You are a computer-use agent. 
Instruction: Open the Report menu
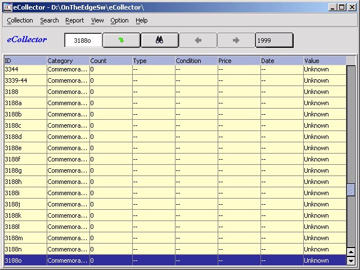click(x=74, y=20)
